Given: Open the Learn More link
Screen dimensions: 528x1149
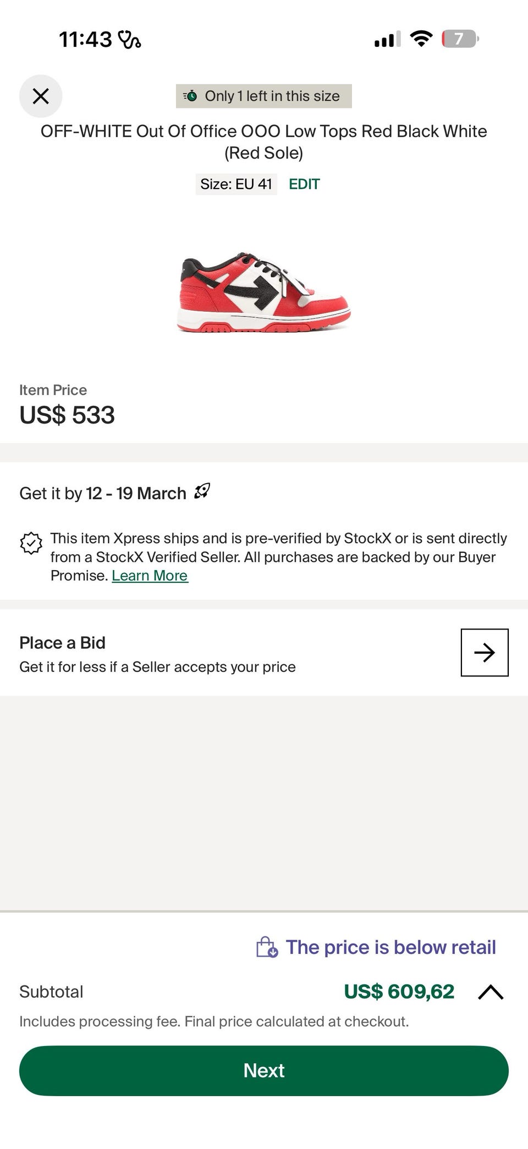Looking at the screenshot, I should 150,576.
